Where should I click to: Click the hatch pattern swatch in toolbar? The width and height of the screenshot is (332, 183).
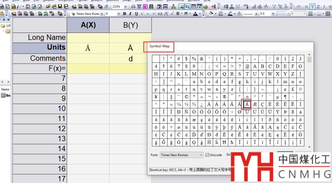pos(310,14)
